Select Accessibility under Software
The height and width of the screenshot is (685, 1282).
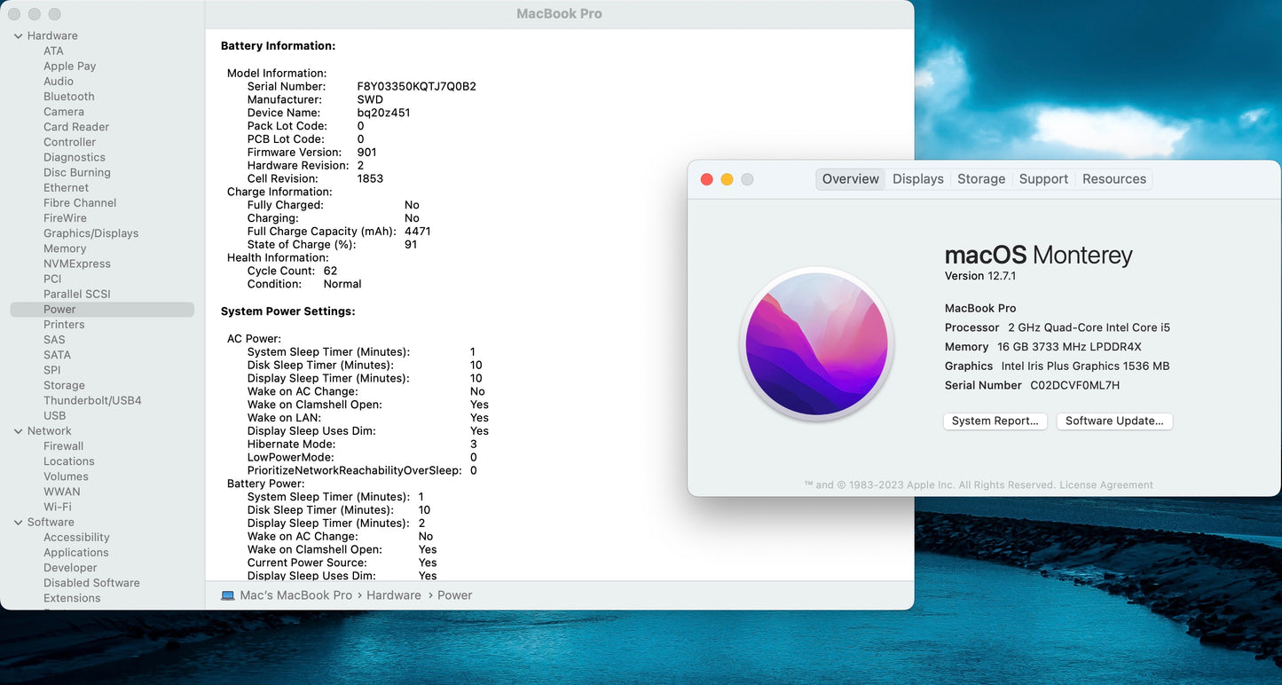[x=77, y=538]
